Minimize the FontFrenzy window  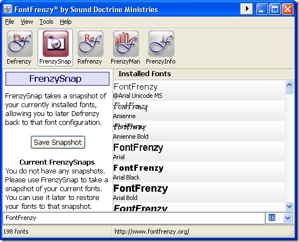pyautogui.click(x=262, y=9)
